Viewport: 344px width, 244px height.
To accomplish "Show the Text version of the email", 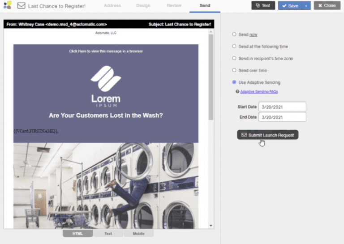I will click(108, 233).
